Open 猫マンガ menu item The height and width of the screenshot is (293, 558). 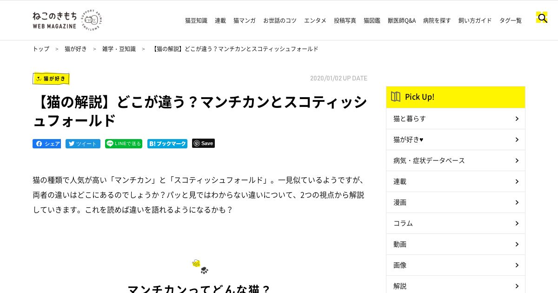(x=245, y=20)
